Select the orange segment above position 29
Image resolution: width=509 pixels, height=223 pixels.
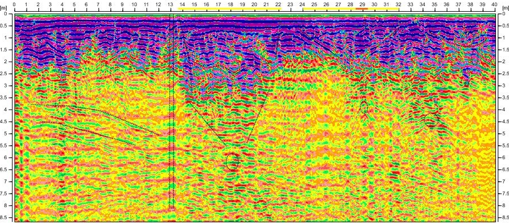362,9
